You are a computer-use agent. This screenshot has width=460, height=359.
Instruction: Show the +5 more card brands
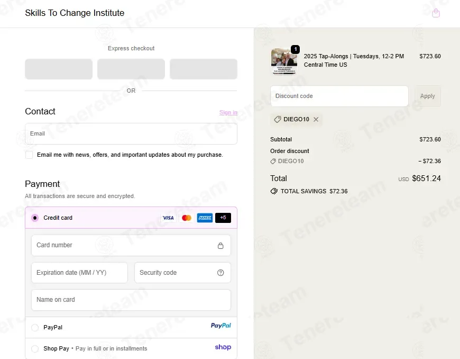[223, 218]
